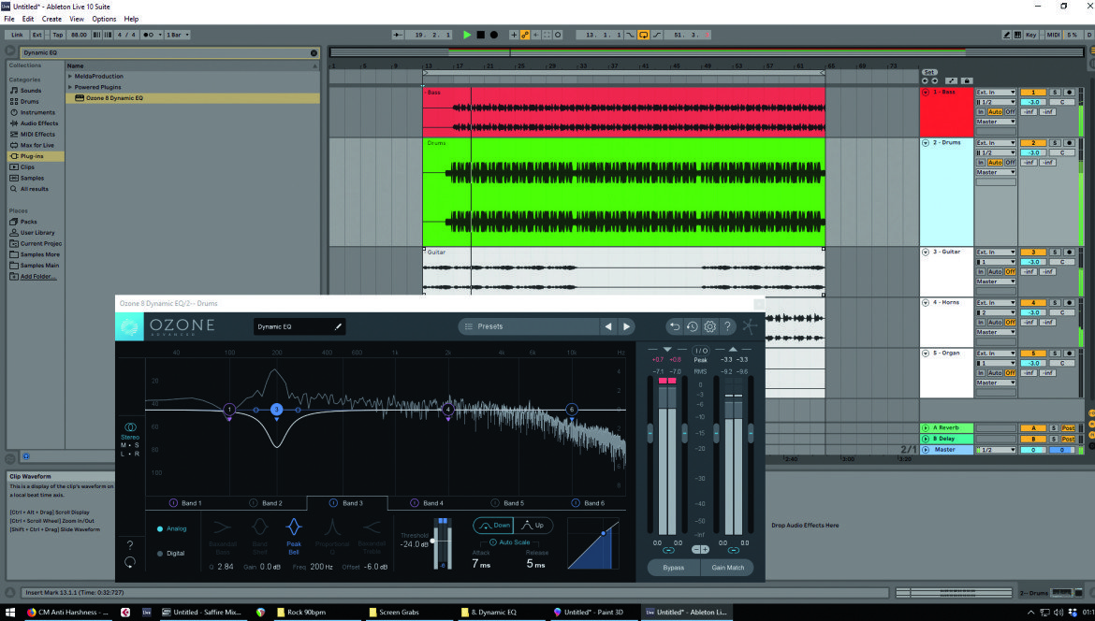Click the Tap tempo button

[58, 35]
